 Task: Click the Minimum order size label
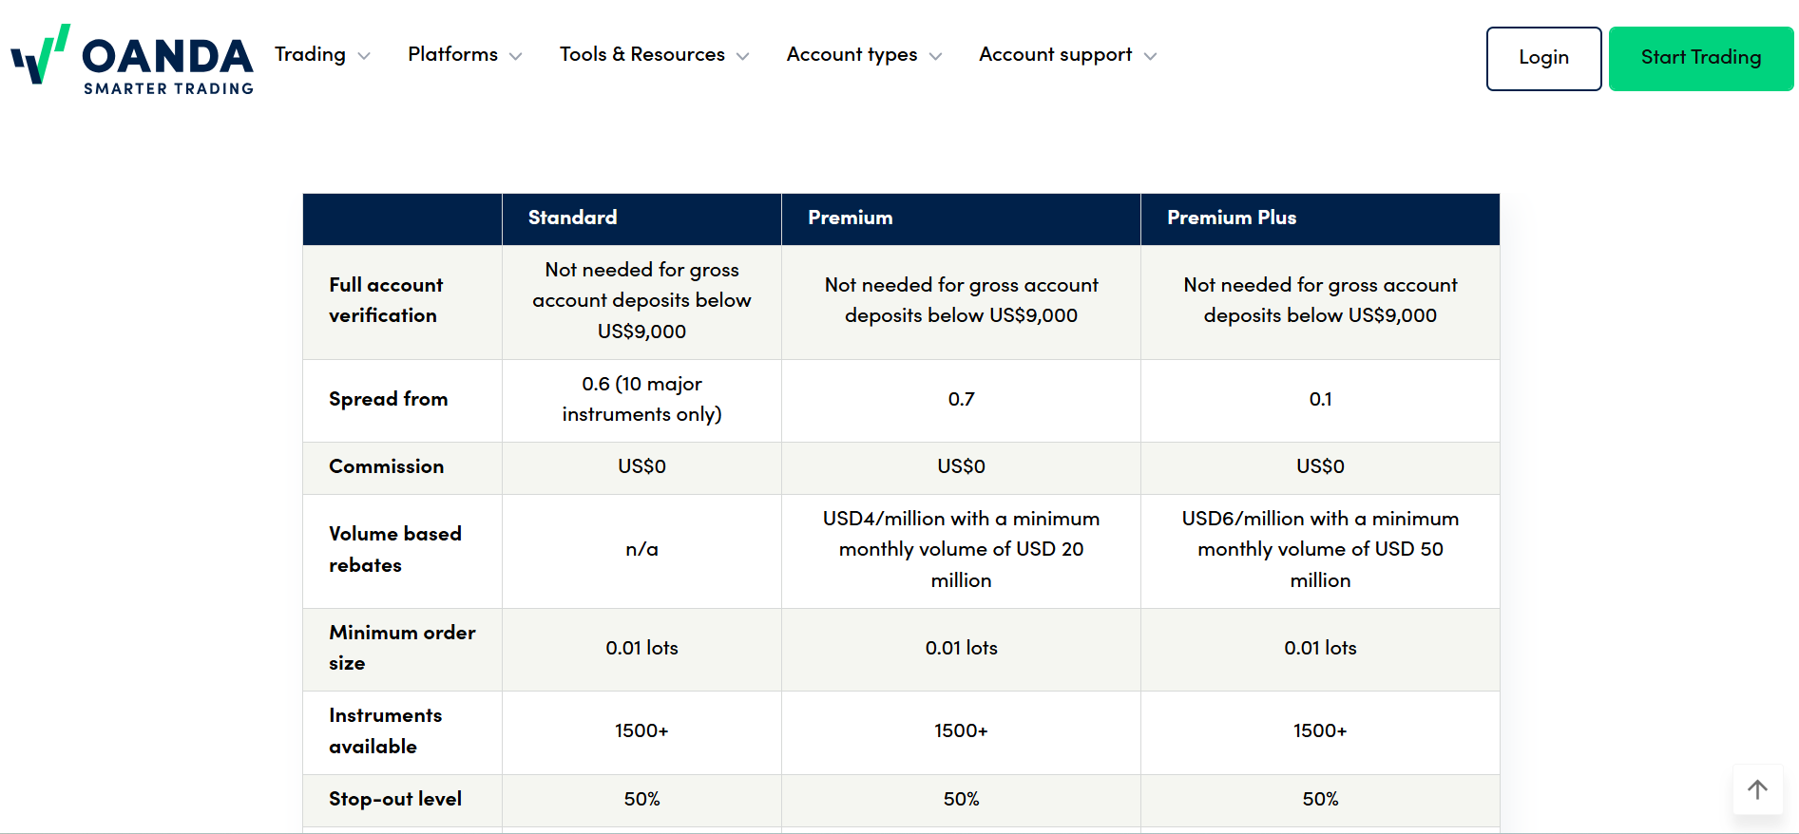tap(402, 648)
